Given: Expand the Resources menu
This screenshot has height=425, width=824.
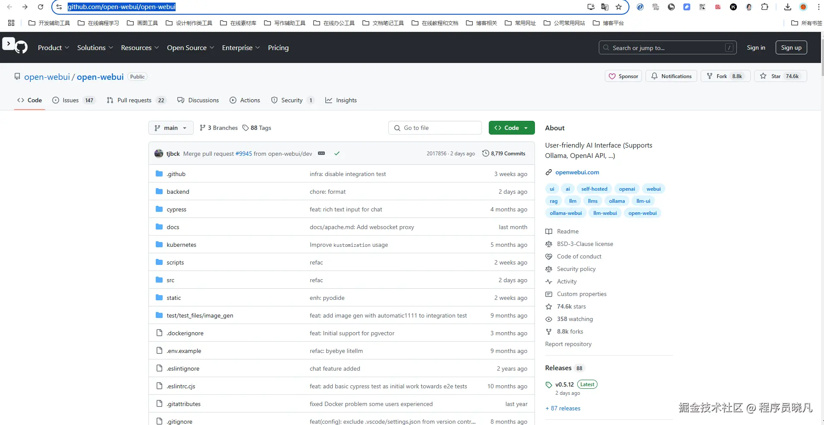Looking at the screenshot, I should 140,47.
